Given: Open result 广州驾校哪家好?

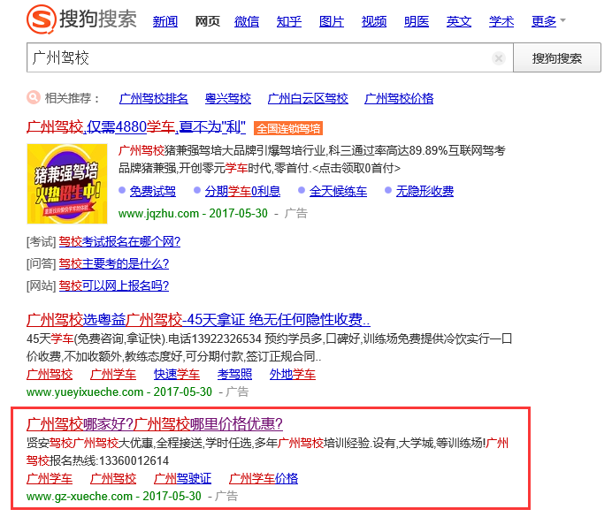Looking at the screenshot, I should point(155,424).
